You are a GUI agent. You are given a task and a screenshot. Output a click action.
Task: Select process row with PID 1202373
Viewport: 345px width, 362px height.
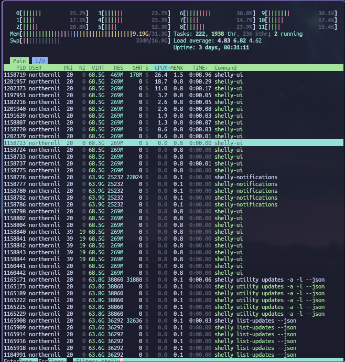(174, 88)
